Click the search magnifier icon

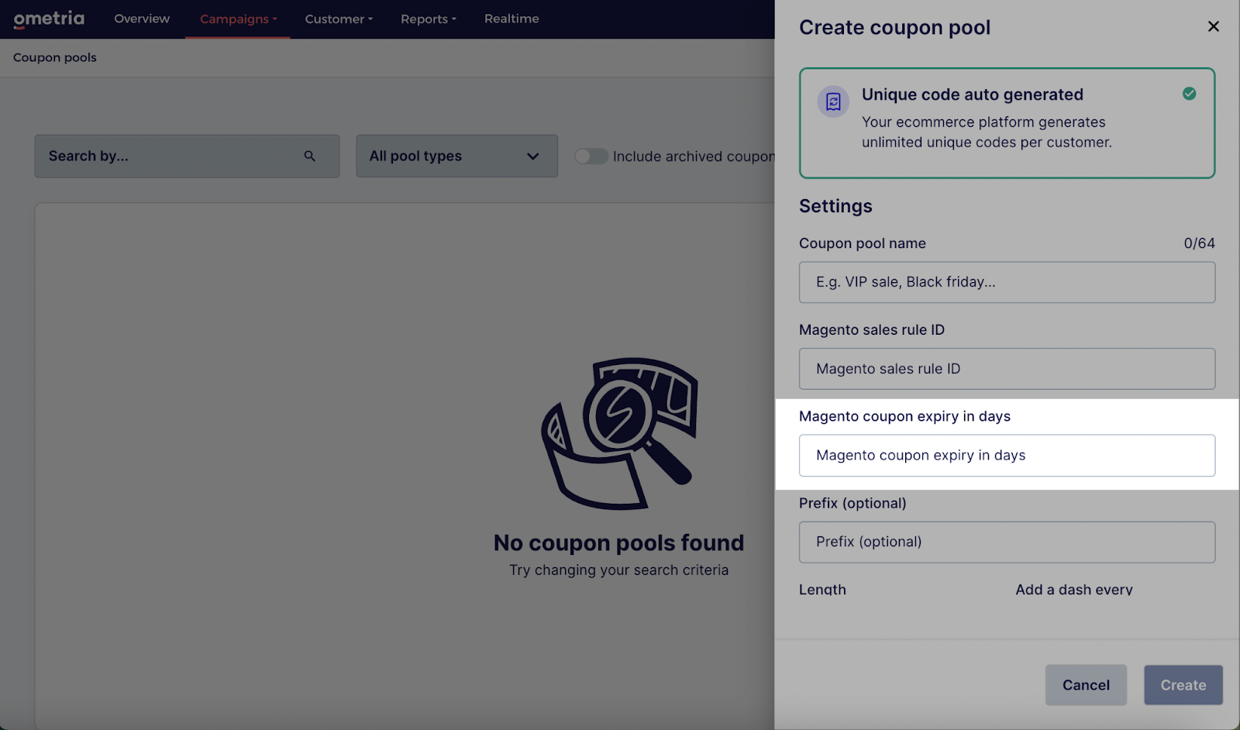[x=309, y=156]
